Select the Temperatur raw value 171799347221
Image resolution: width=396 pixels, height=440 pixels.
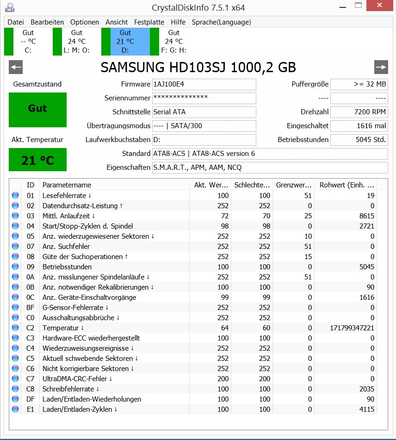(352, 328)
